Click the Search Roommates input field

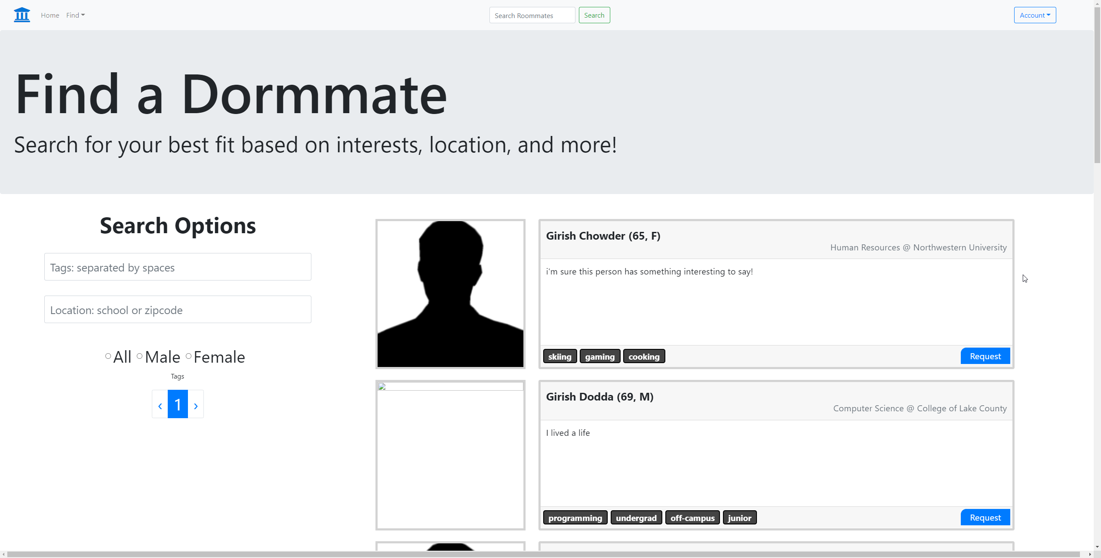[532, 15]
